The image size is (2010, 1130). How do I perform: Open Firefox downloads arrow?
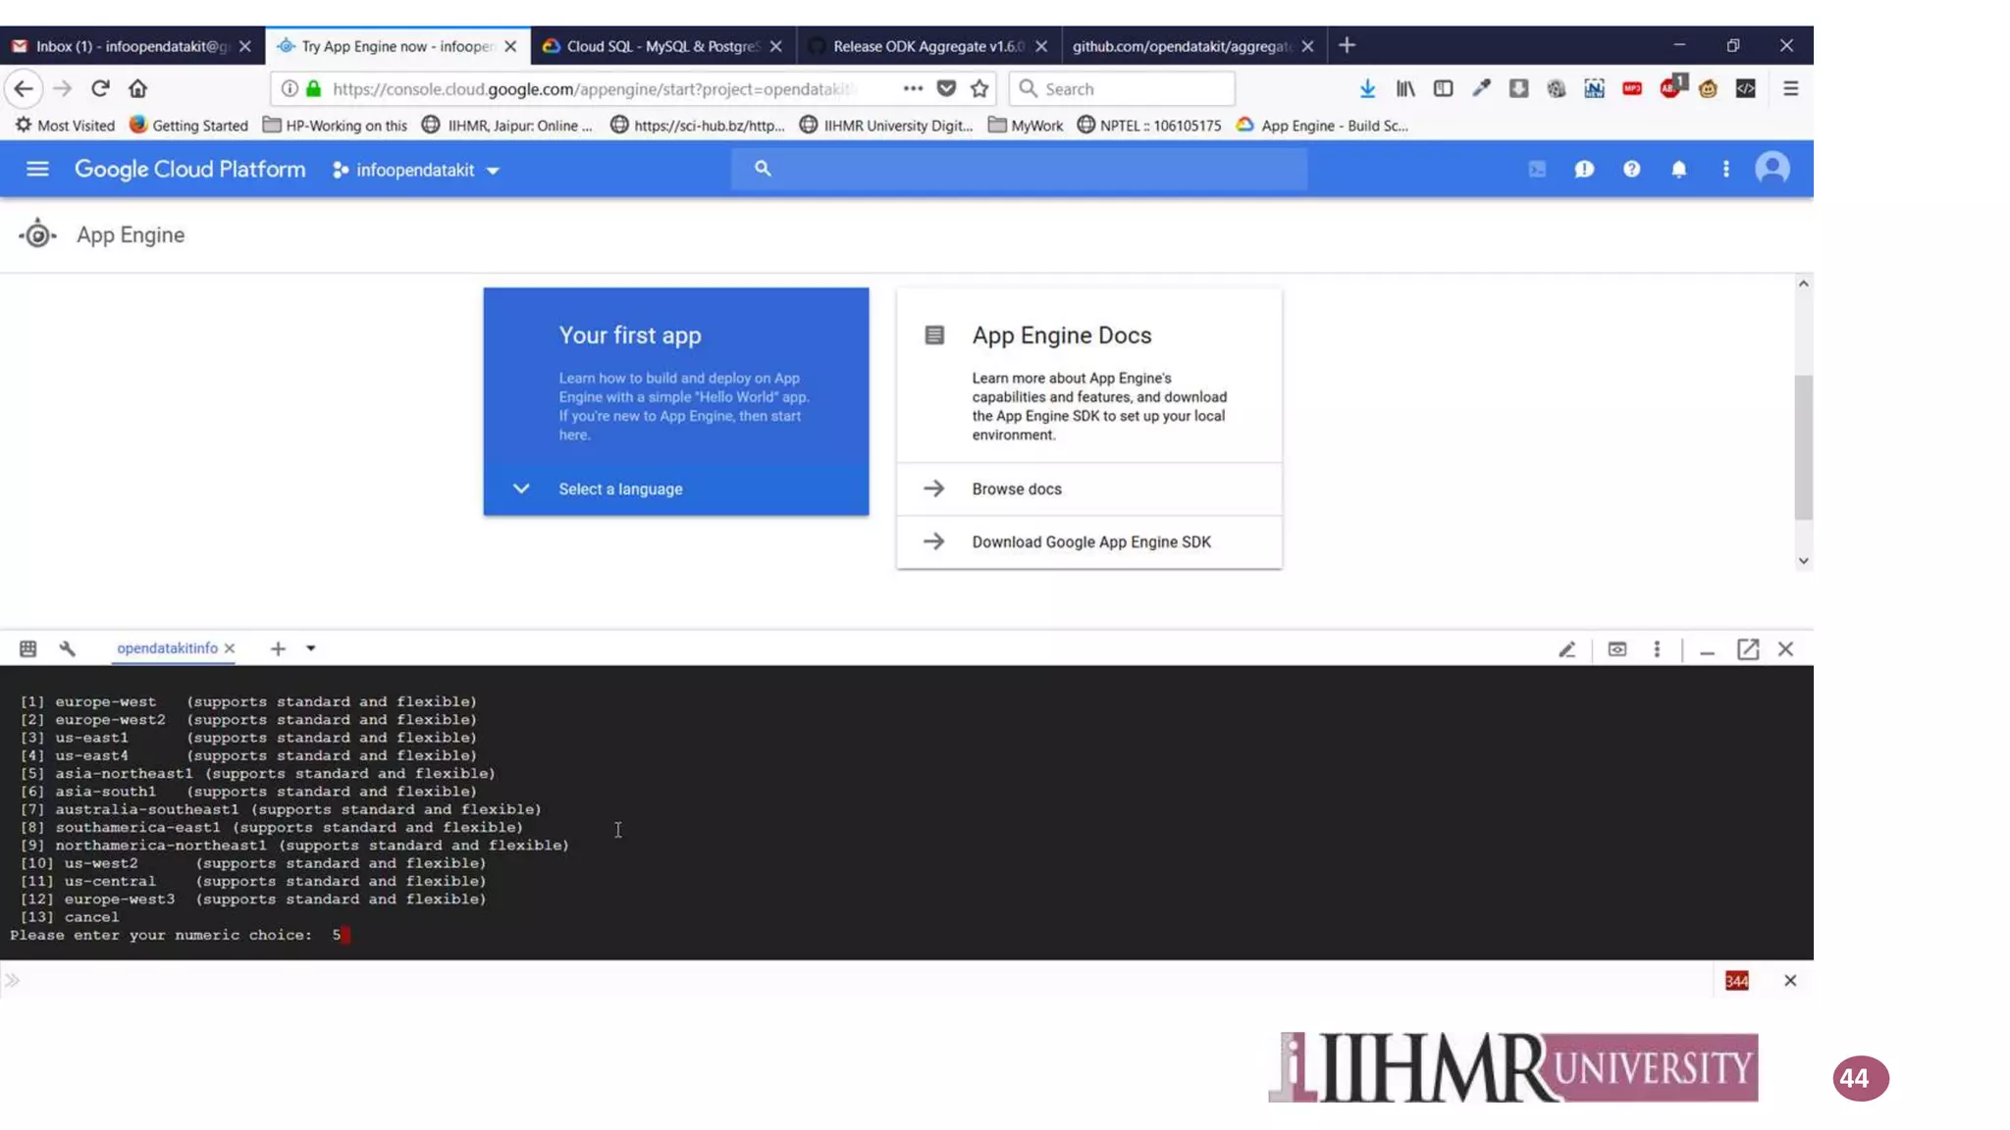point(1367,88)
